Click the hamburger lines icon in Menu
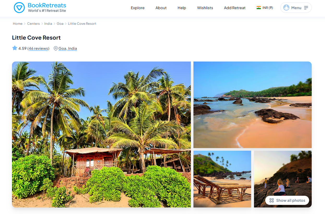 [306, 8]
